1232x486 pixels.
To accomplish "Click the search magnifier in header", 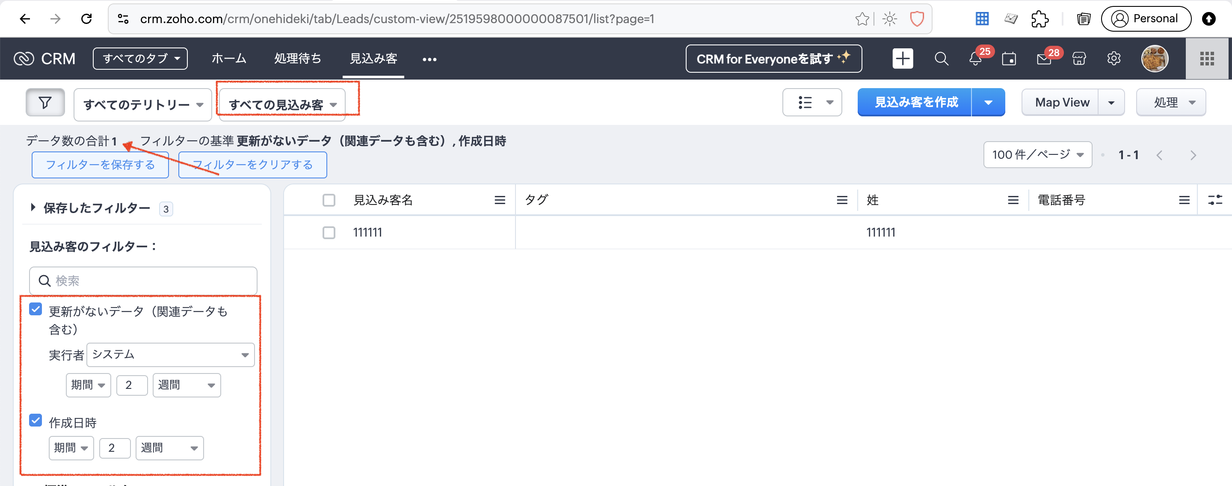I will 941,59.
